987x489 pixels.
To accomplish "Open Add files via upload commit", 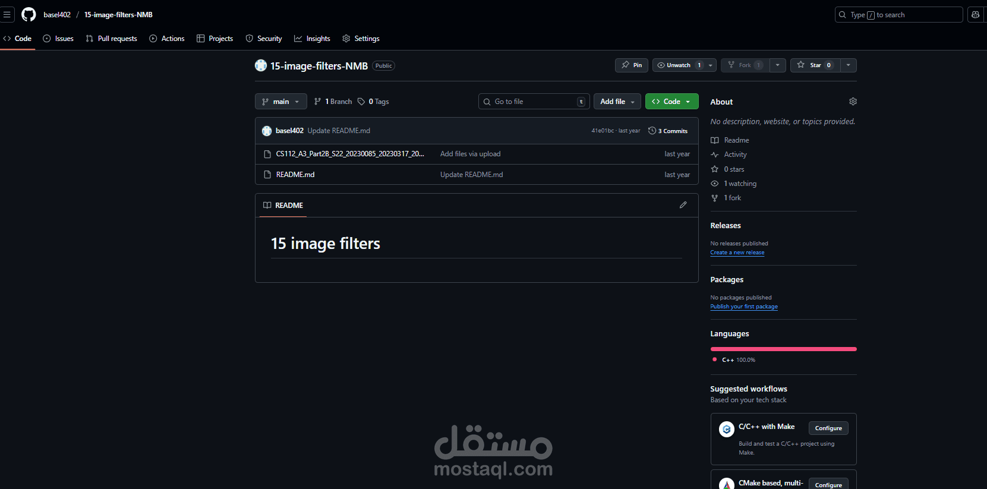I will 470,154.
